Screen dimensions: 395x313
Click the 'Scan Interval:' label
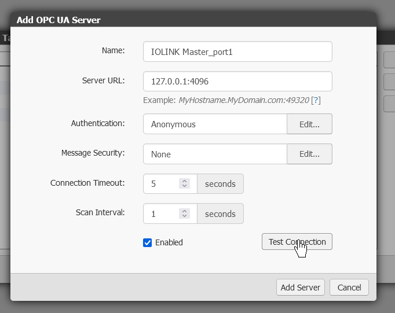pyautogui.click(x=100, y=212)
